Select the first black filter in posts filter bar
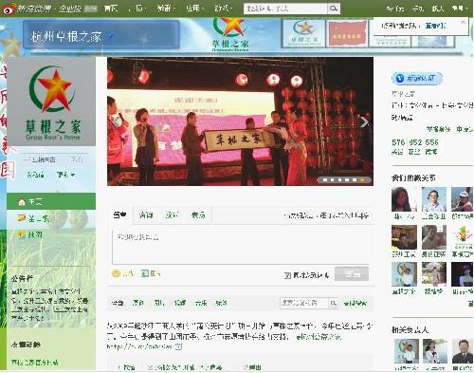The height and width of the screenshot is (373, 474). point(118,303)
